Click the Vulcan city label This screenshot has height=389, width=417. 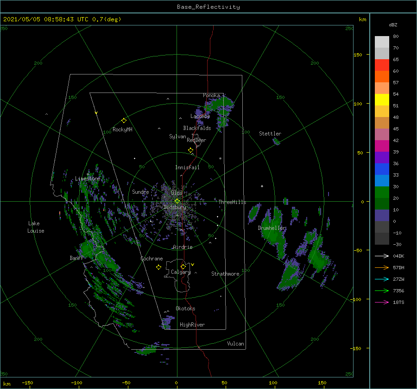pyautogui.click(x=235, y=344)
